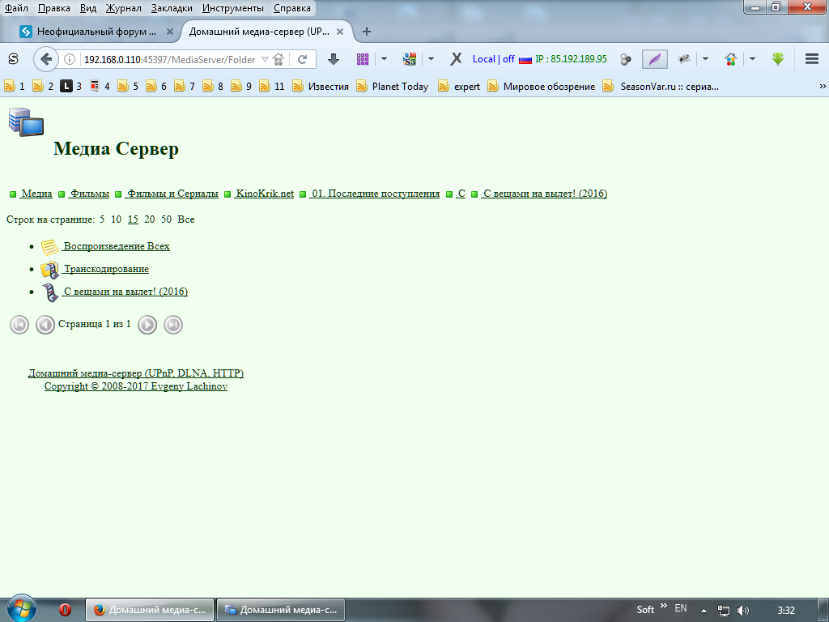Click the Windows Start button

click(20, 609)
